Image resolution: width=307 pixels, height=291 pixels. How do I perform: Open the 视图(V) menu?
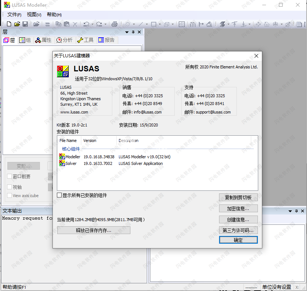click(x=34, y=15)
